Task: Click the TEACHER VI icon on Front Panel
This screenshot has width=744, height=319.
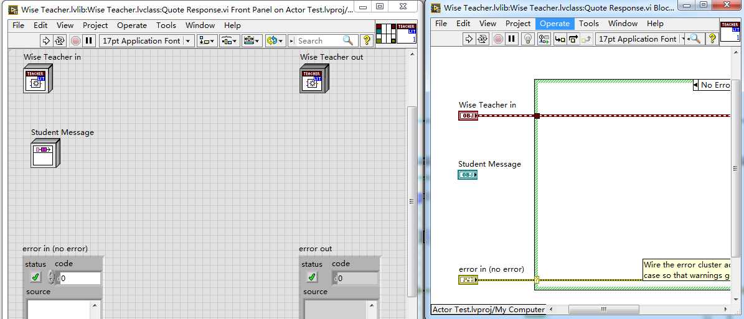Action: click(x=407, y=34)
